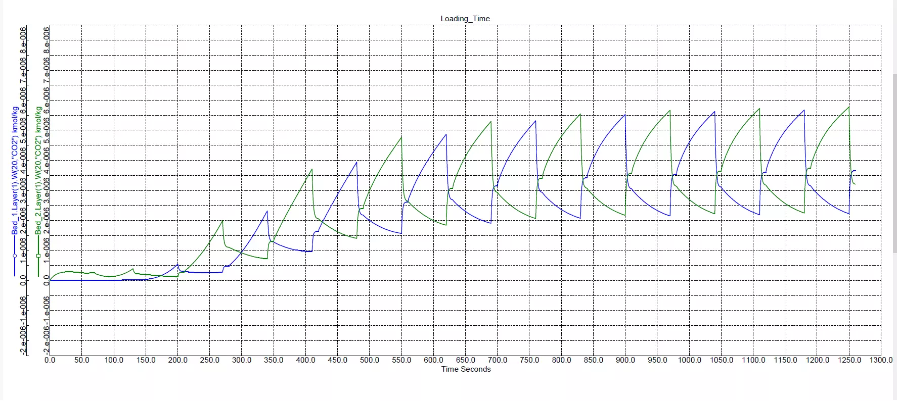Click the vertical scrollbar thumb at right edge

(x=894, y=163)
